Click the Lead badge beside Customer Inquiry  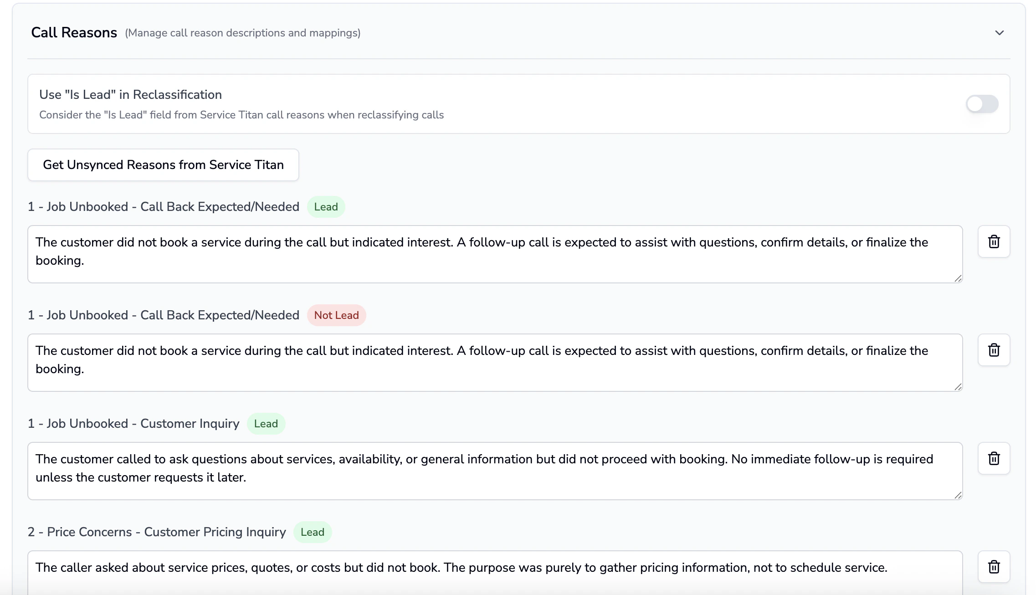tap(266, 424)
